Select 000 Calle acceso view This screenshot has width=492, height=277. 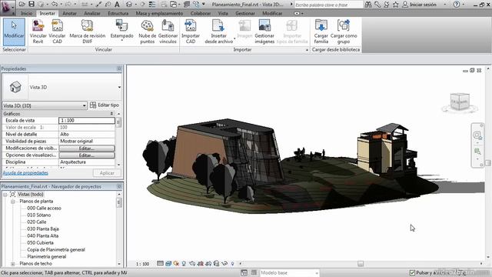[x=44, y=209]
